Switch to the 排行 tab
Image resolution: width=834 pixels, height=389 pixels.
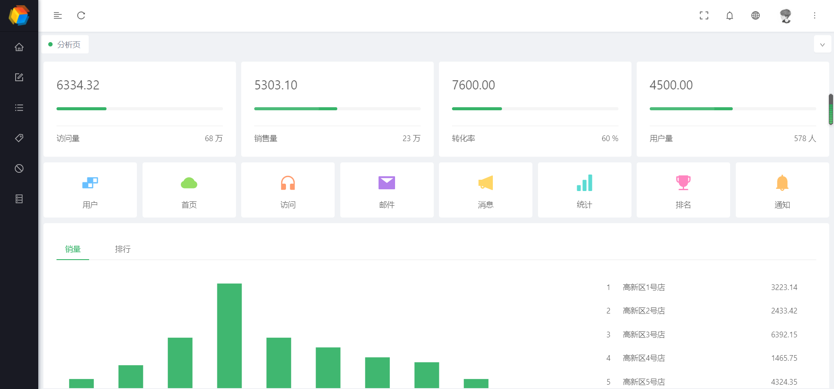coord(123,249)
